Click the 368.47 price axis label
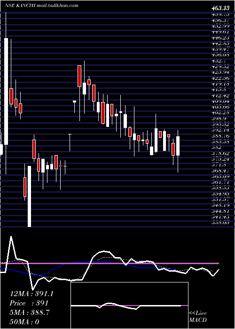This screenshot has height=329, width=235. click(220, 171)
